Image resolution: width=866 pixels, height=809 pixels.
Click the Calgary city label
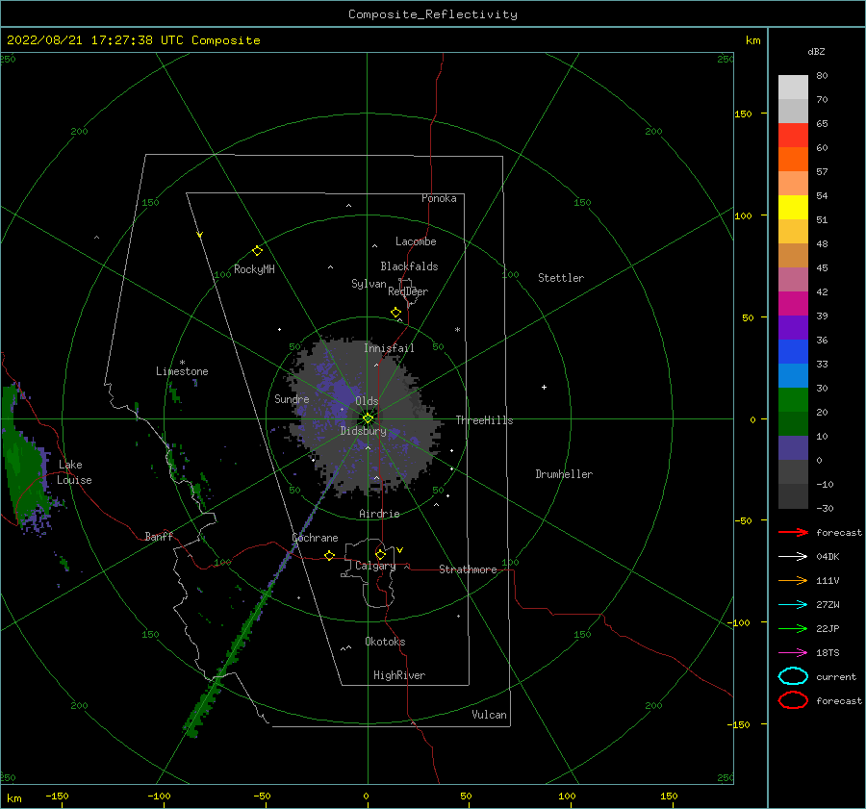tap(375, 566)
